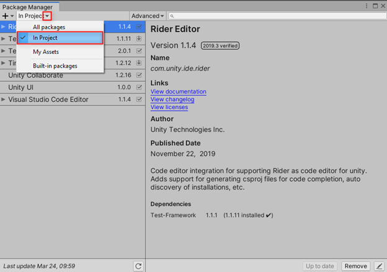Click installed checkmark icon for version 1.1.4 Rider row
This screenshot has width=387, height=272.
coord(139,27)
